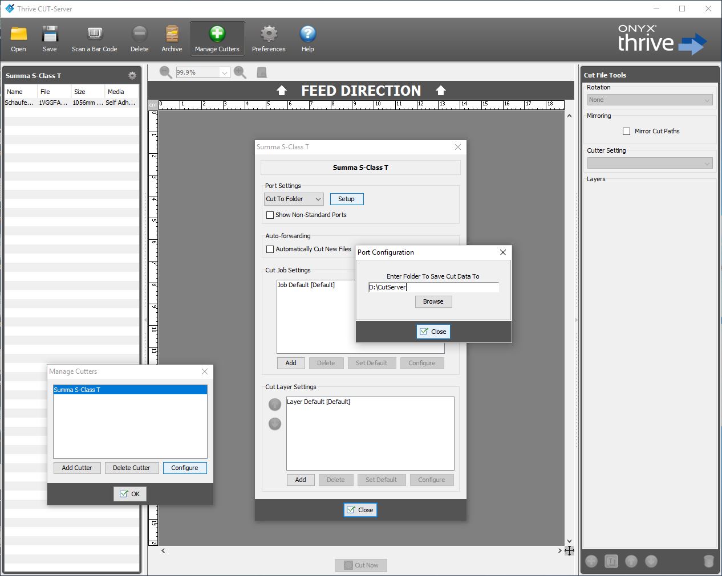Screen dimensions: 722x576
Task: Click the Setup button in Port Settings
Action: click(346, 199)
